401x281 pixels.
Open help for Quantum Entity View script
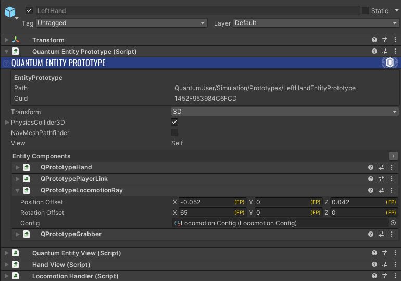point(374,253)
